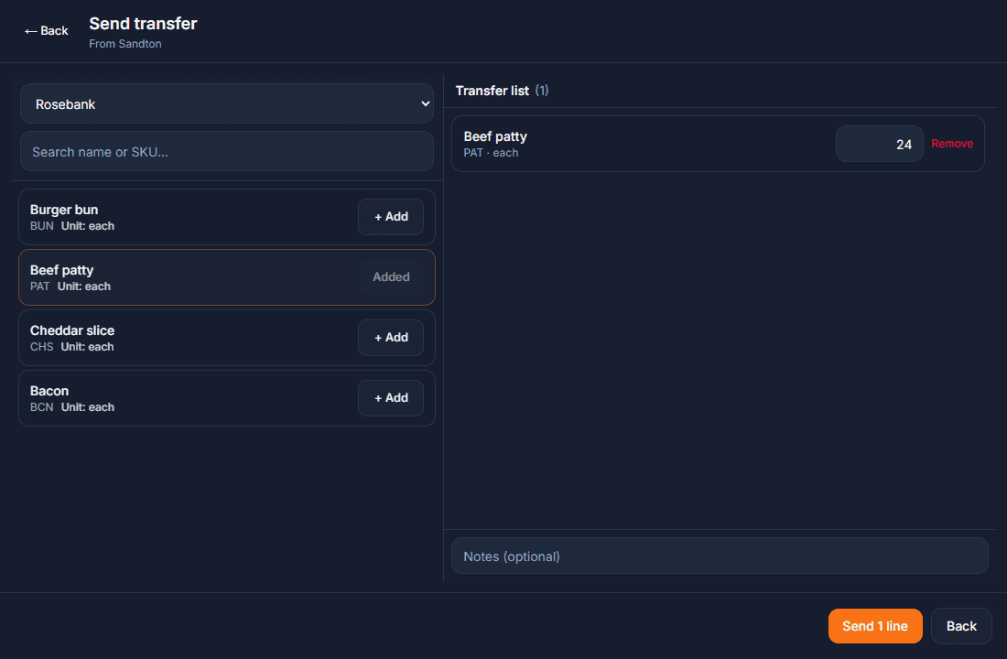Click the Transfer list heading

492,91
